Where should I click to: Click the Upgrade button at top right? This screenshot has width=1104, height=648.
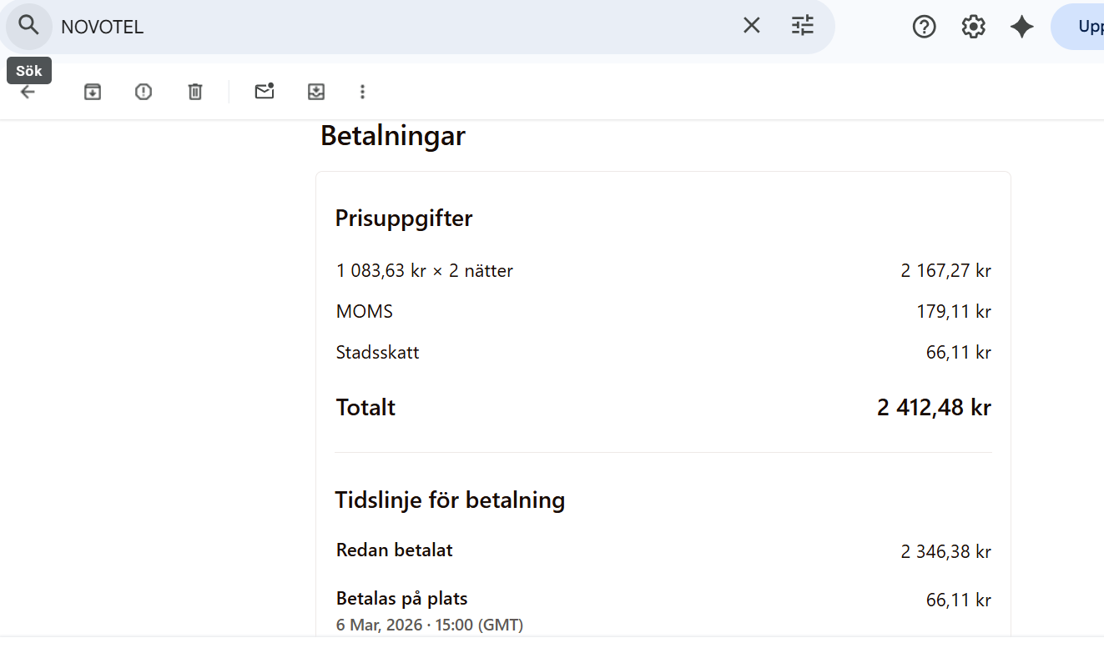pos(1078,27)
